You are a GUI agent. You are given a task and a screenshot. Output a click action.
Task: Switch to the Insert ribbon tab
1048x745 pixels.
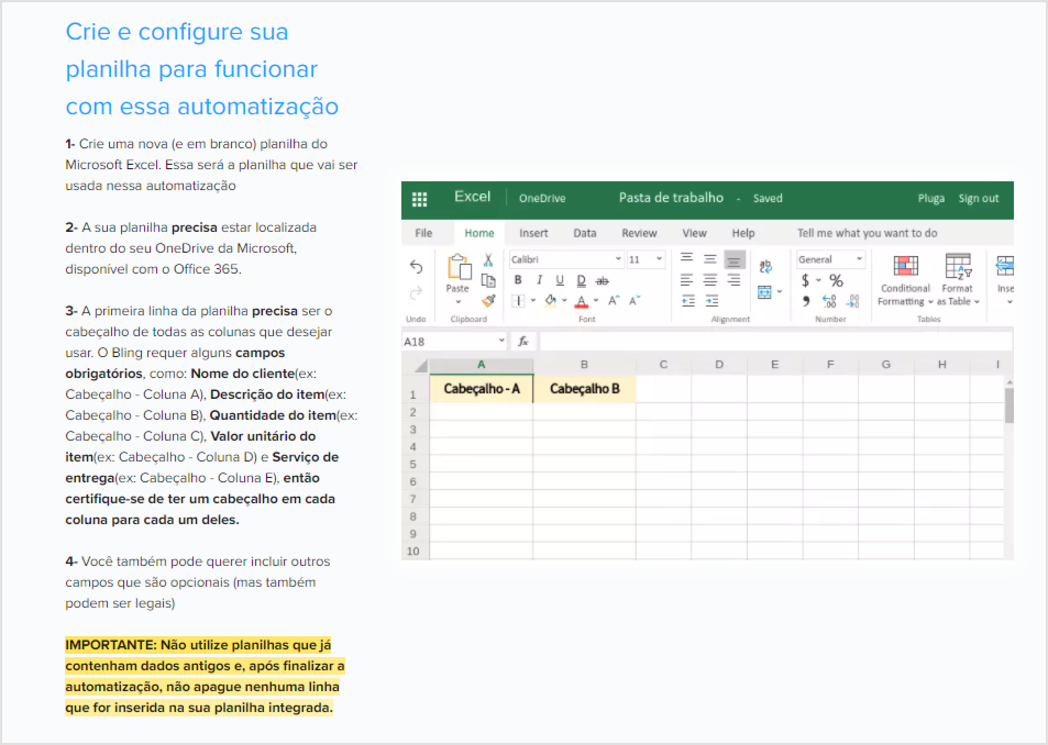533,233
